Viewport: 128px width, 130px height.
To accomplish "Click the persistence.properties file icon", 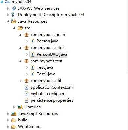I will pyautogui.click(x=26, y=100).
